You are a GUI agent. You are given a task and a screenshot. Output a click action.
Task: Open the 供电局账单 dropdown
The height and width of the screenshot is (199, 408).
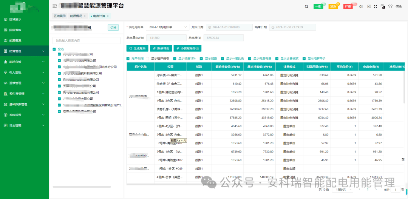coord(167,27)
